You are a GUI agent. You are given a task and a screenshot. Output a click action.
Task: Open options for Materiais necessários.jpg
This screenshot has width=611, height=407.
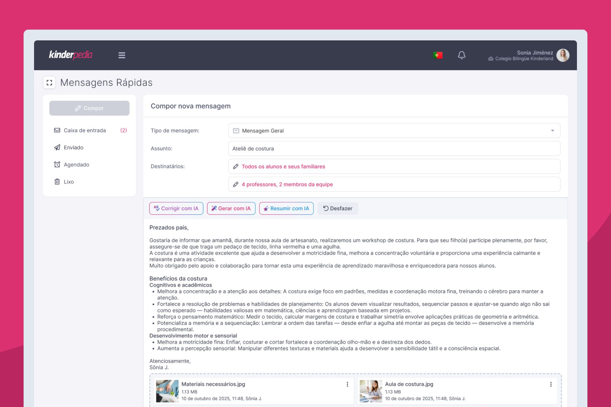point(347,384)
